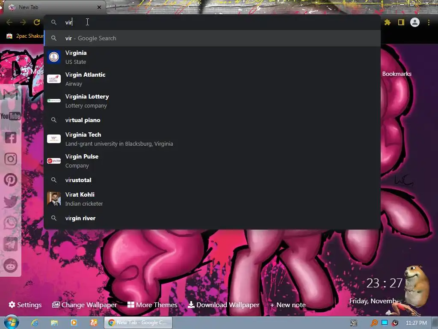Screen dimensions: 438x329
Task: Close the New Tab tab
Action: click(x=99, y=7)
